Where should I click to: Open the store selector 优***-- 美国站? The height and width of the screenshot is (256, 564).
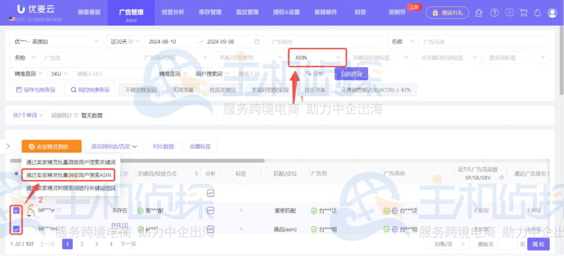(56, 42)
